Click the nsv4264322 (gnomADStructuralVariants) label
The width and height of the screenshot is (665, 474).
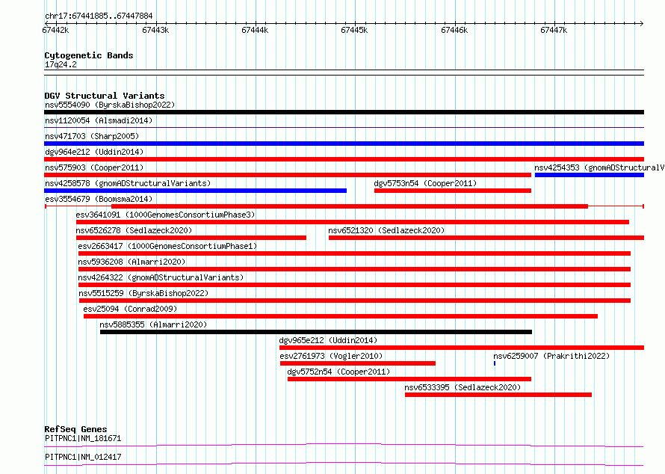click(161, 277)
